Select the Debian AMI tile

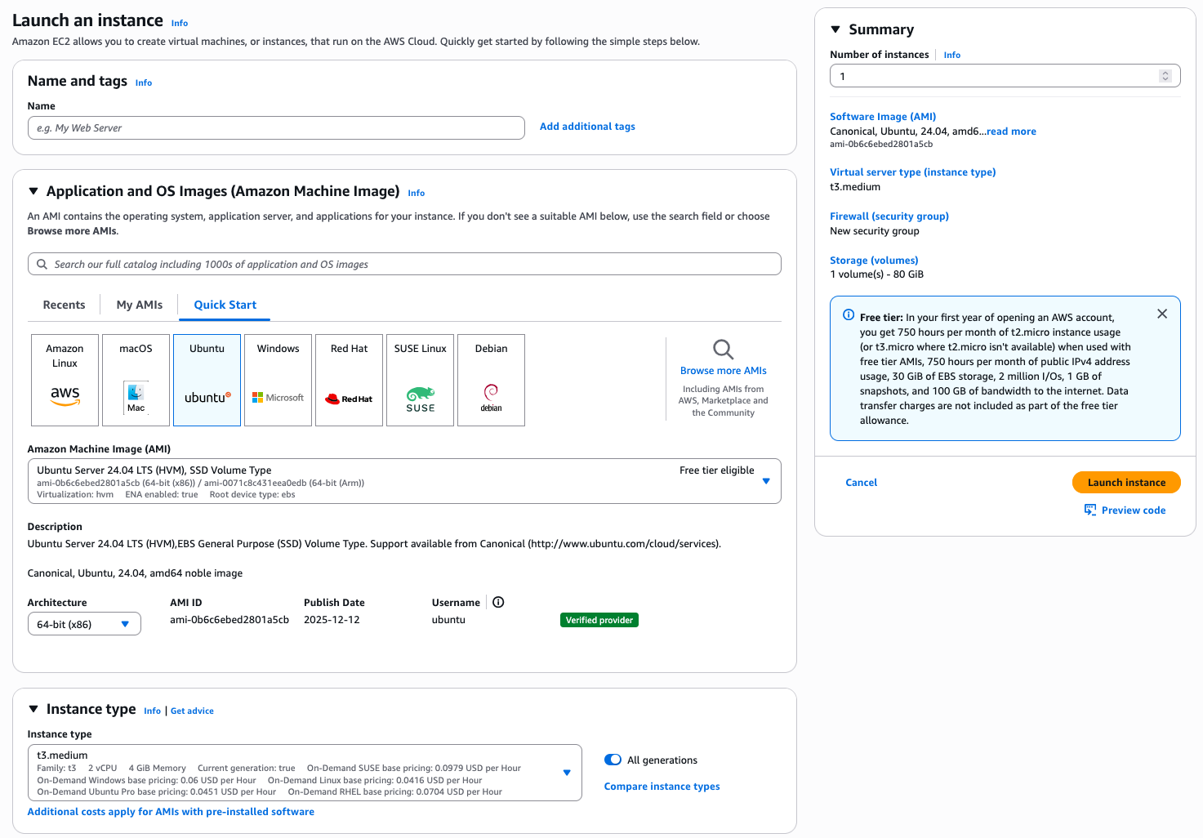(491, 380)
